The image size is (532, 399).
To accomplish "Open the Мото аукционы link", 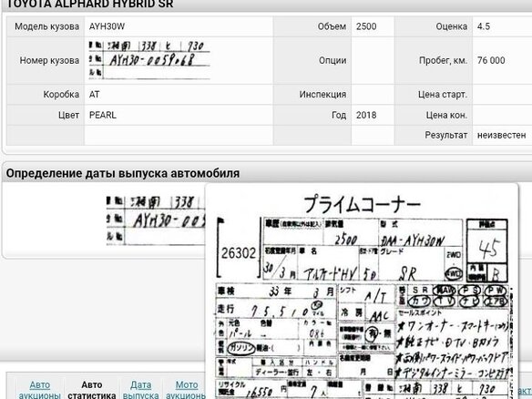I will [186, 390].
